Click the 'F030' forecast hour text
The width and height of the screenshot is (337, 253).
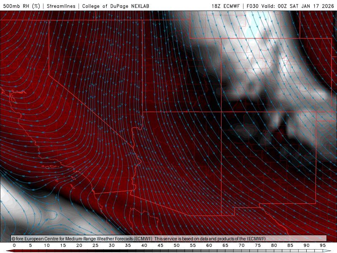click(252, 6)
